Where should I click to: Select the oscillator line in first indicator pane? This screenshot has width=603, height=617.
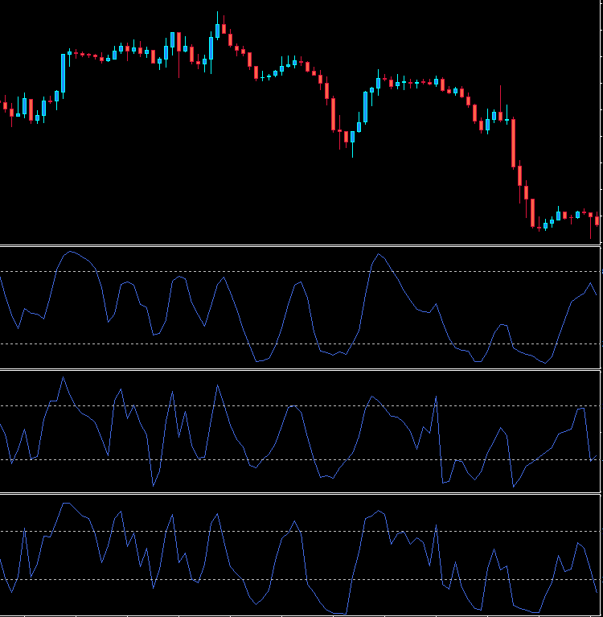(x=299, y=307)
